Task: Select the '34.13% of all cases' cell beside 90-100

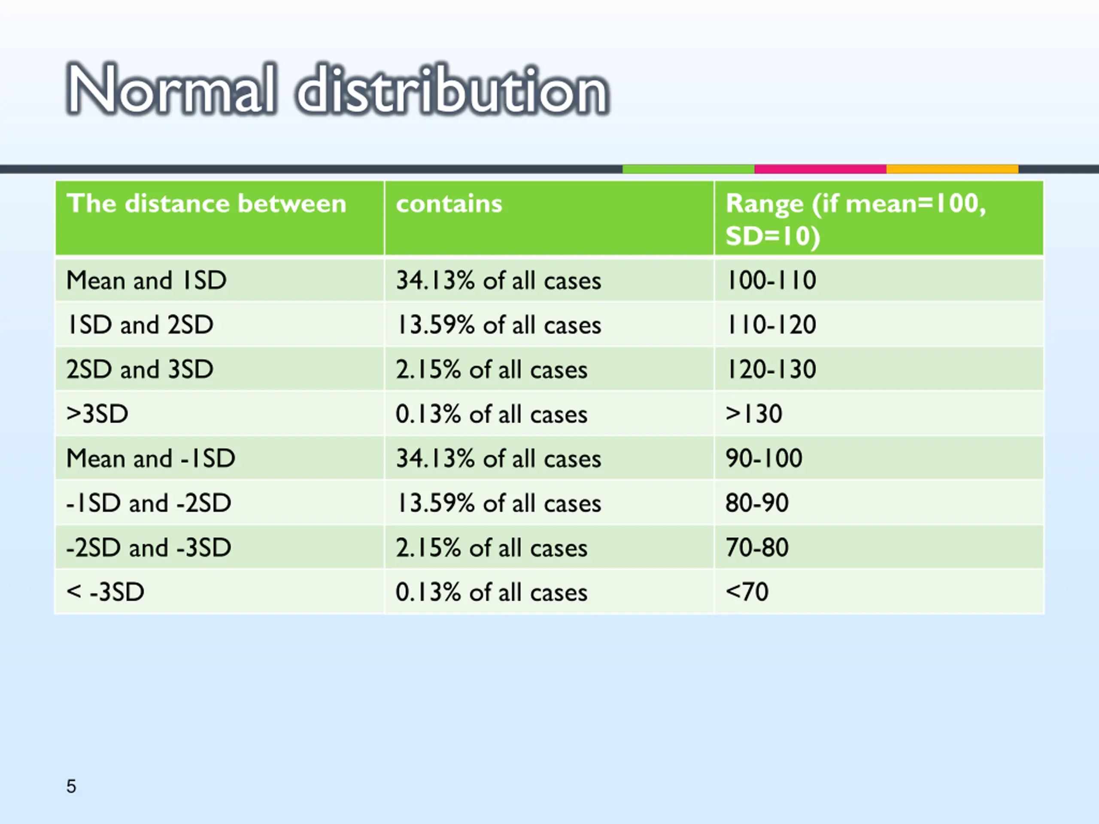Action: point(549,458)
